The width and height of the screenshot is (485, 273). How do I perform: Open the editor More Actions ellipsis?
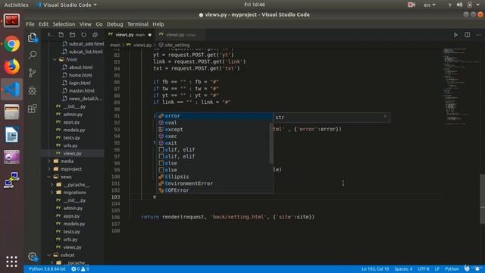[478, 35]
